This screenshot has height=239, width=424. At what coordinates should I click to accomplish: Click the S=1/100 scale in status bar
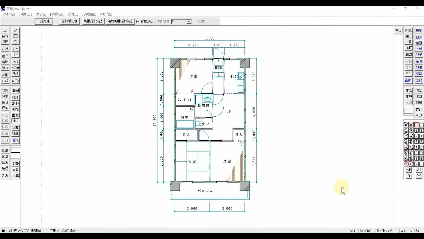tap(366, 231)
